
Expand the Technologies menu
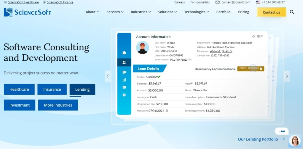click(x=196, y=12)
